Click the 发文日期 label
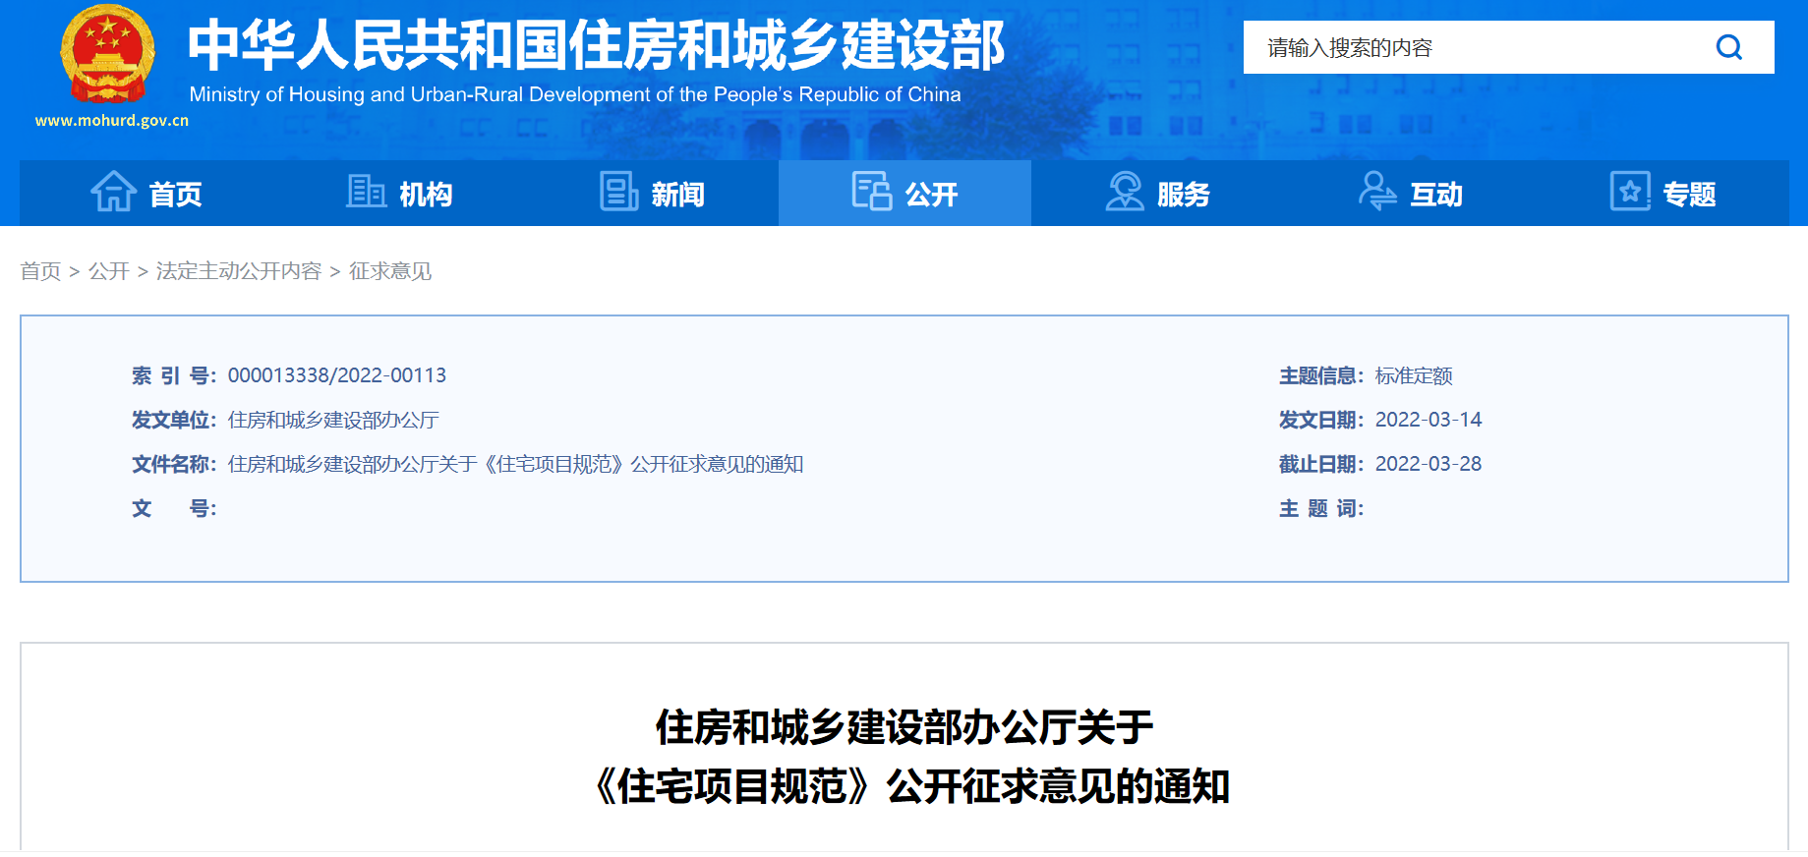The image size is (1808, 857). click(x=1321, y=420)
